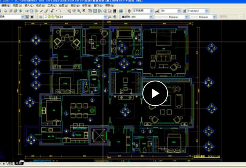The width and height of the screenshot is (246, 168).
Task: Click the Plot Preview toolbar icon
Action: point(11,11)
